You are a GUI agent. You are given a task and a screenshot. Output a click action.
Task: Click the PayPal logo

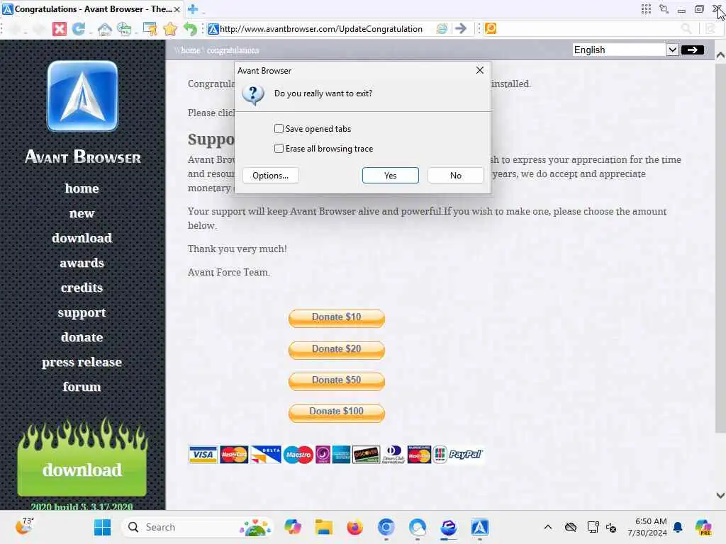pos(465,454)
